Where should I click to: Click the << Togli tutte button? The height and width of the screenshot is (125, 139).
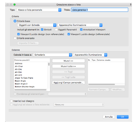[68, 77]
